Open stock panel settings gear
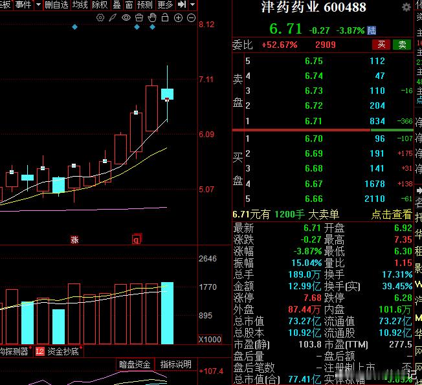 click(x=406, y=7)
